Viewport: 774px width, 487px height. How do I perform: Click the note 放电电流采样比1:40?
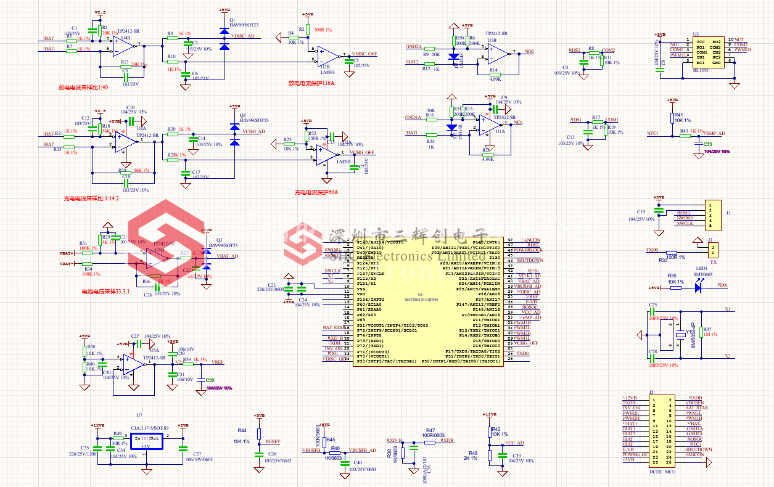pos(83,88)
